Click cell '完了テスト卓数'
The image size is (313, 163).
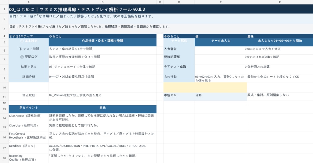[x=179, y=69]
